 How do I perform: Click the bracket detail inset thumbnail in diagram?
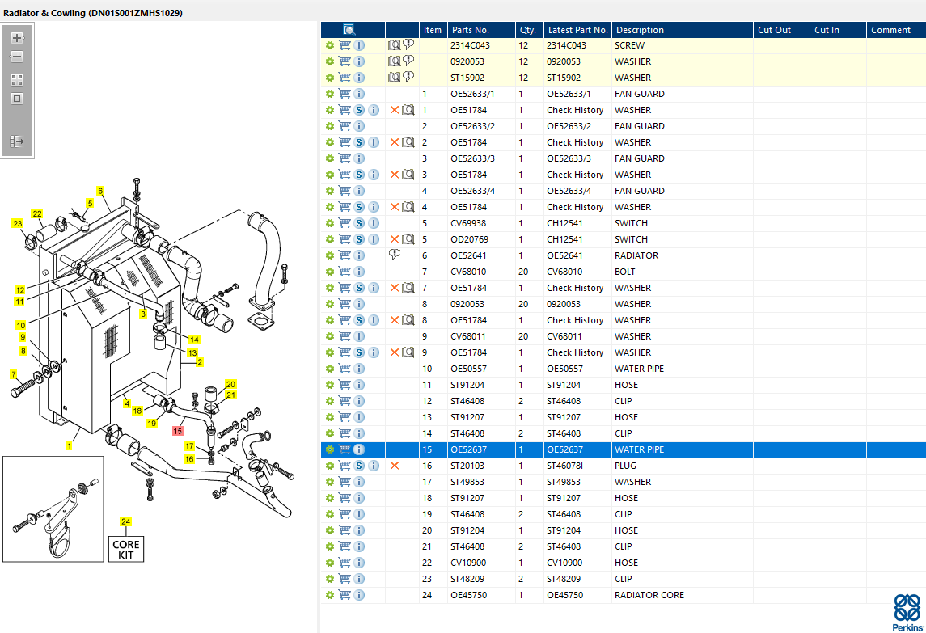(53, 509)
